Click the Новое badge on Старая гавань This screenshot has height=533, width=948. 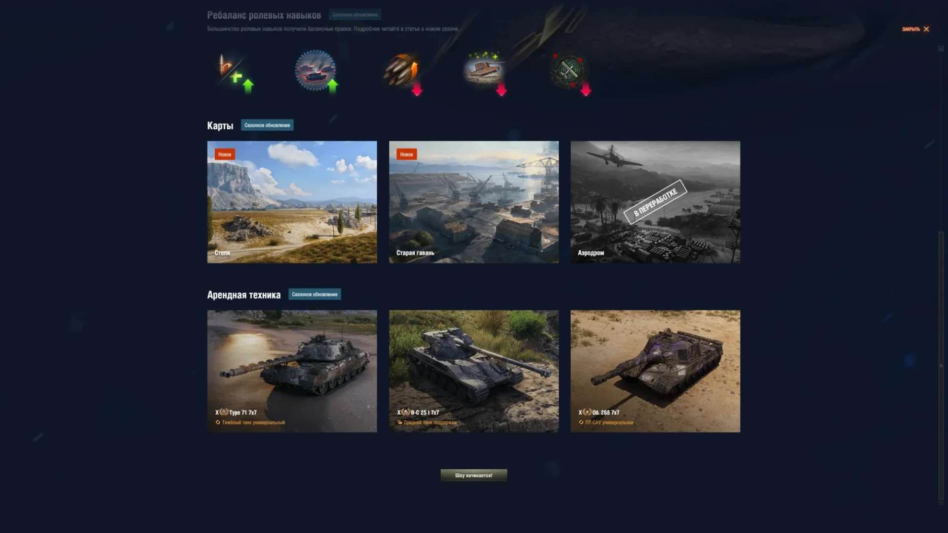[x=406, y=154]
